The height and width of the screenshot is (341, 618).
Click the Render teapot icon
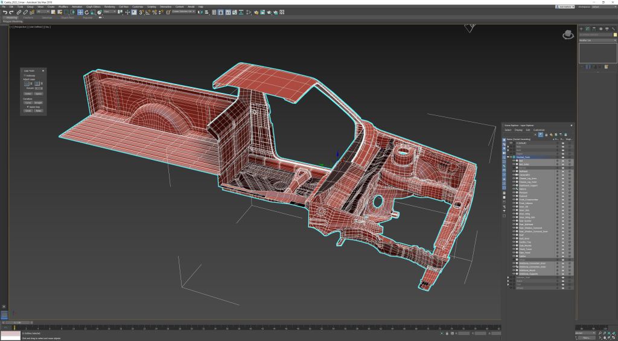click(269, 12)
